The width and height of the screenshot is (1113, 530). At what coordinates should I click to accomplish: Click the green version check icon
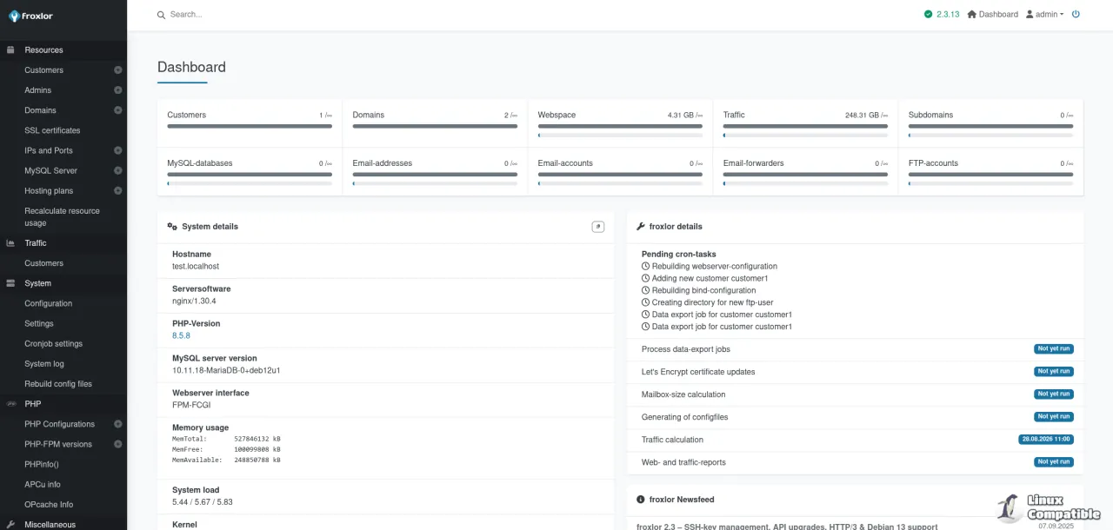[x=928, y=14]
